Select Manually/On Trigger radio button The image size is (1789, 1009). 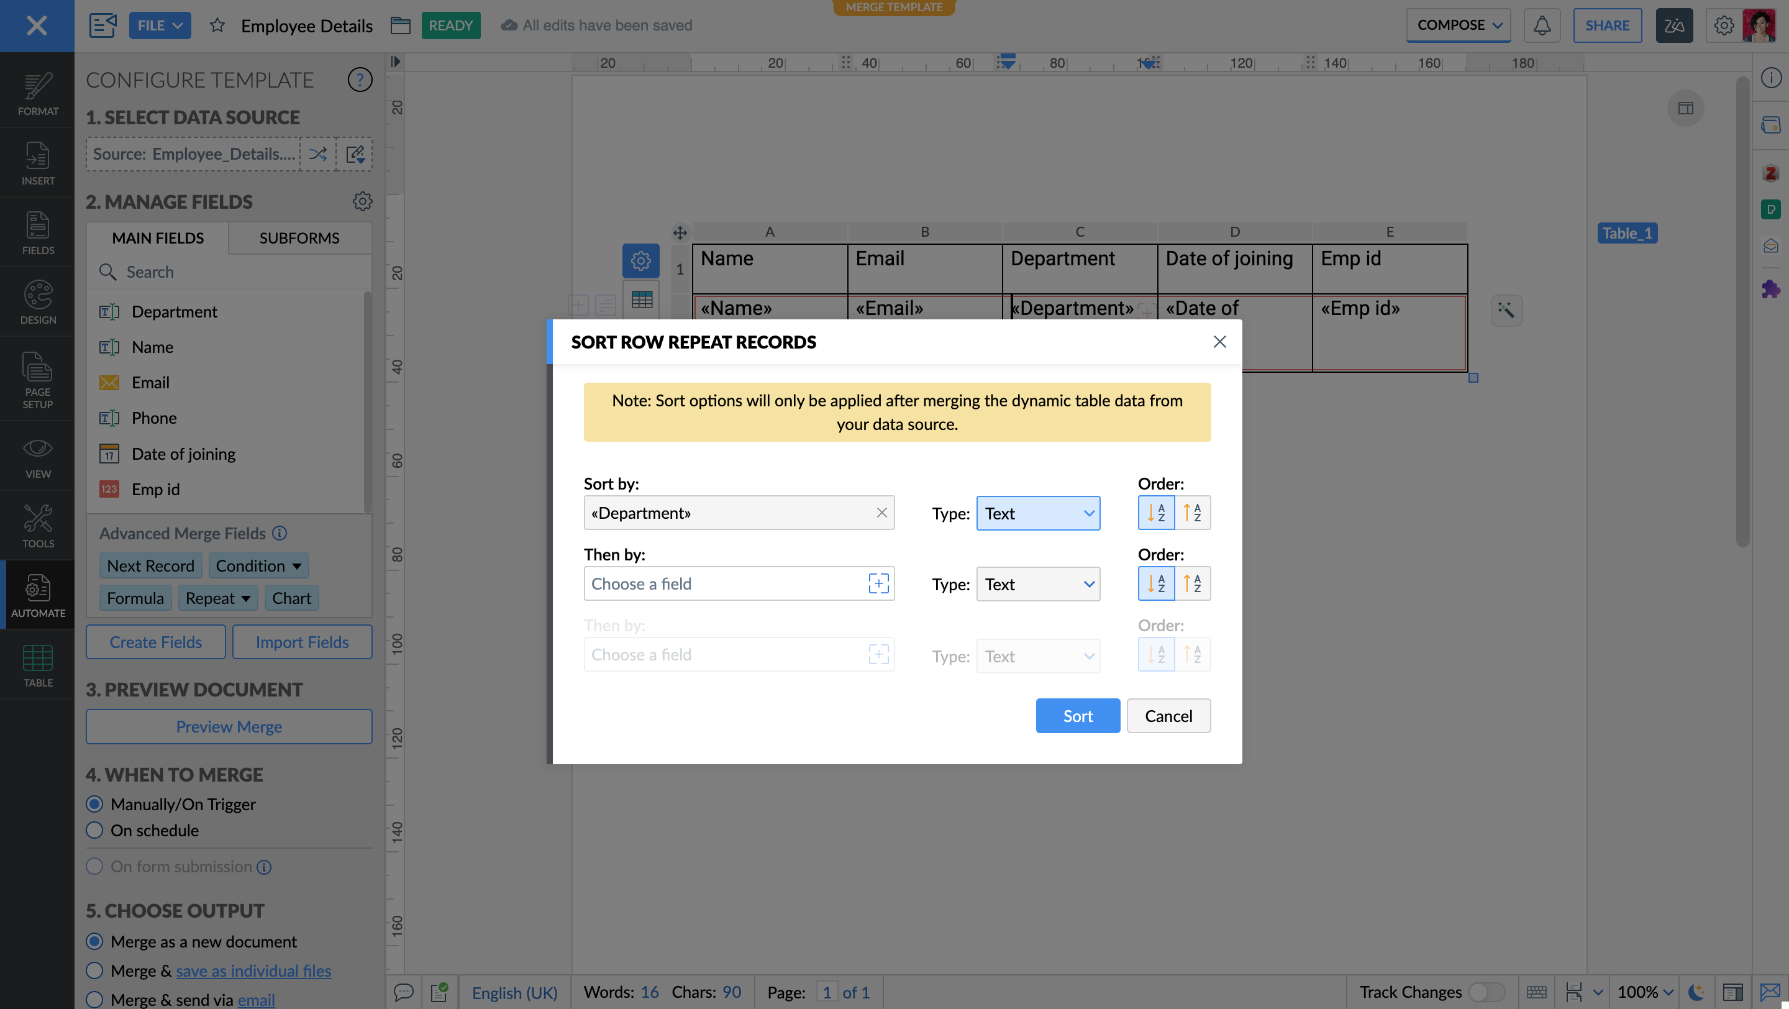tap(94, 803)
